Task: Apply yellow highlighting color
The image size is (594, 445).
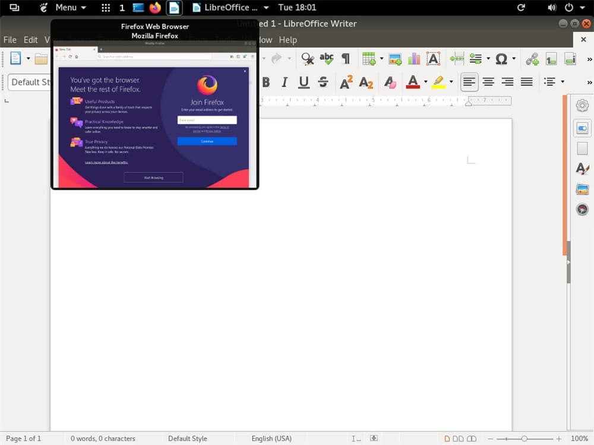Action: [x=438, y=82]
